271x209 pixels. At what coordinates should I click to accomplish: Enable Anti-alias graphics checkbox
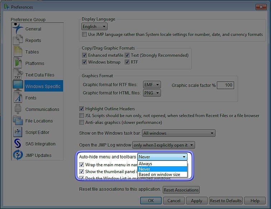click(81, 122)
